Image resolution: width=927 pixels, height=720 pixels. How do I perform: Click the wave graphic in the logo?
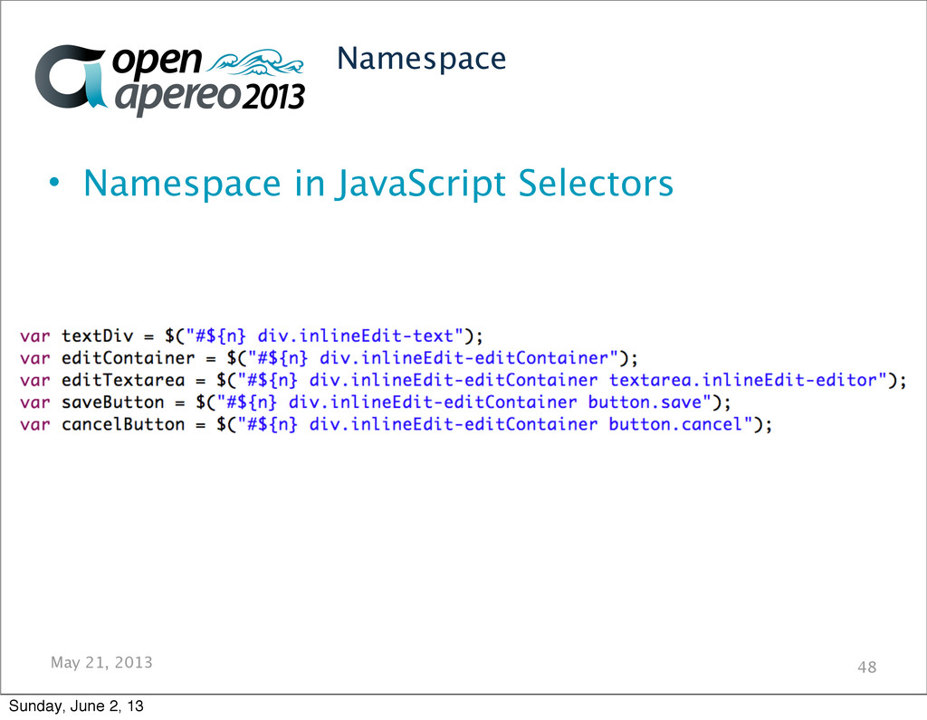click(255, 63)
